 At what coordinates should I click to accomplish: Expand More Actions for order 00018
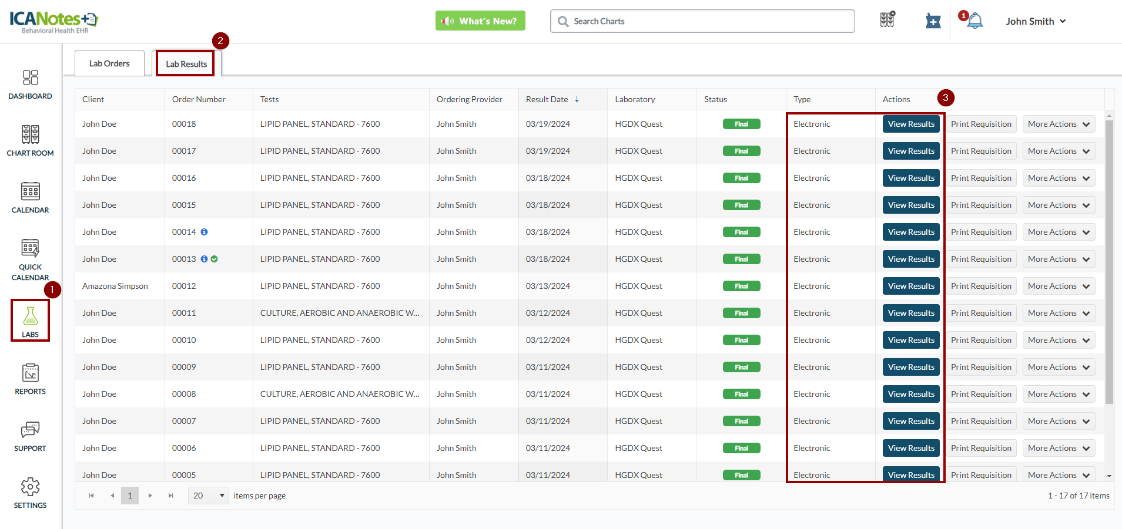click(1059, 124)
